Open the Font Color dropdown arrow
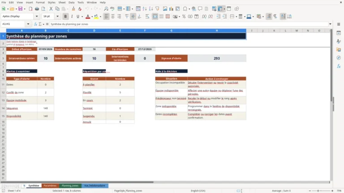The height and width of the screenshot is (193, 344). (92, 17)
